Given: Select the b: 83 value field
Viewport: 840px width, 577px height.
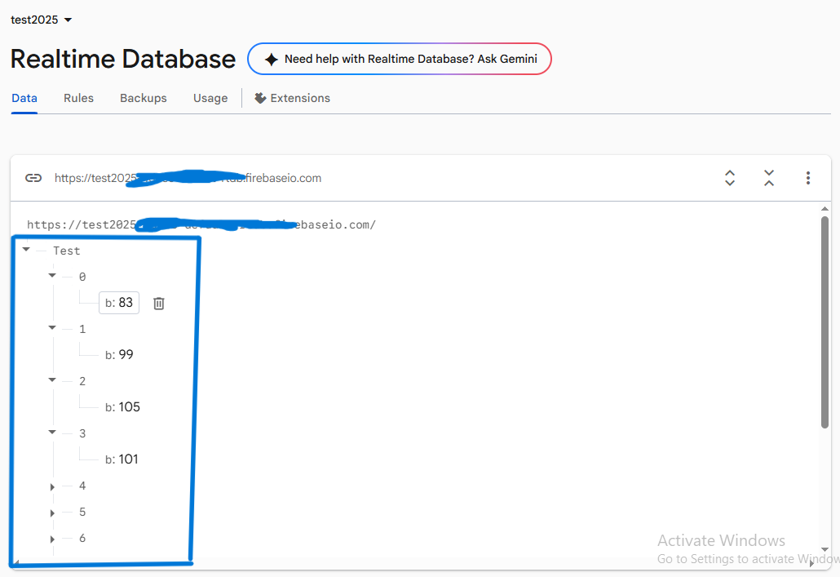Looking at the screenshot, I should point(119,303).
